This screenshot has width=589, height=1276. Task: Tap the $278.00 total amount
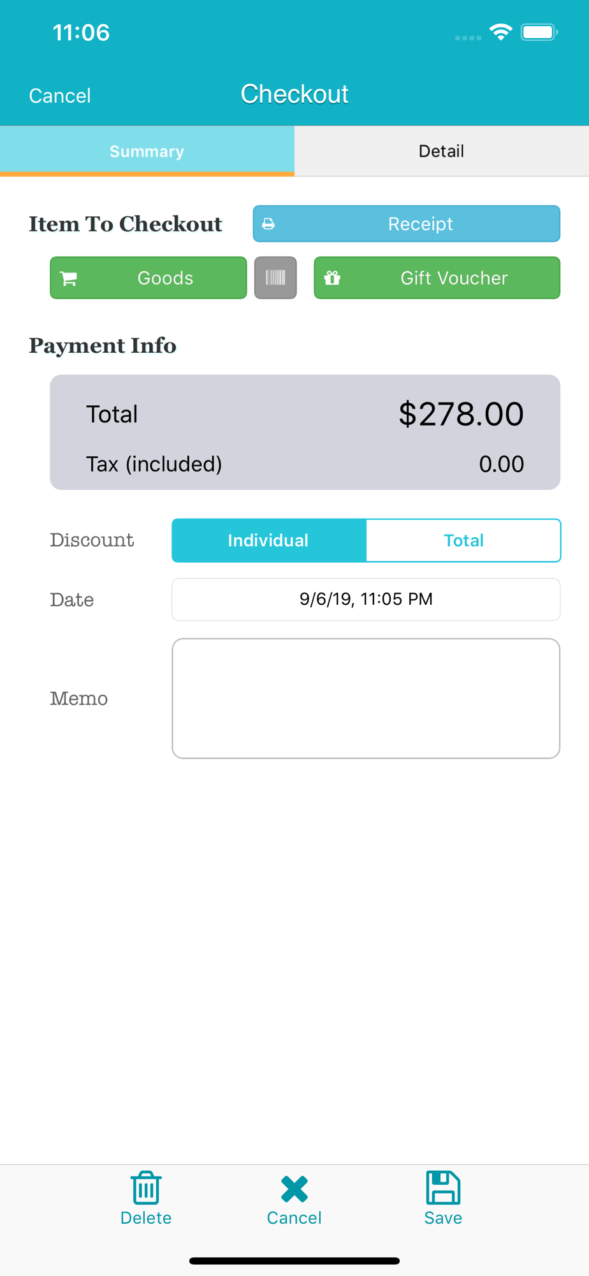[x=461, y=414]
